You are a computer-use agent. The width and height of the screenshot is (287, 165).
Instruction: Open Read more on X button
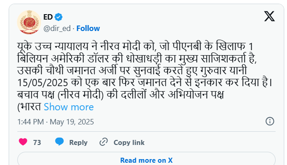(x=146, y=160)
